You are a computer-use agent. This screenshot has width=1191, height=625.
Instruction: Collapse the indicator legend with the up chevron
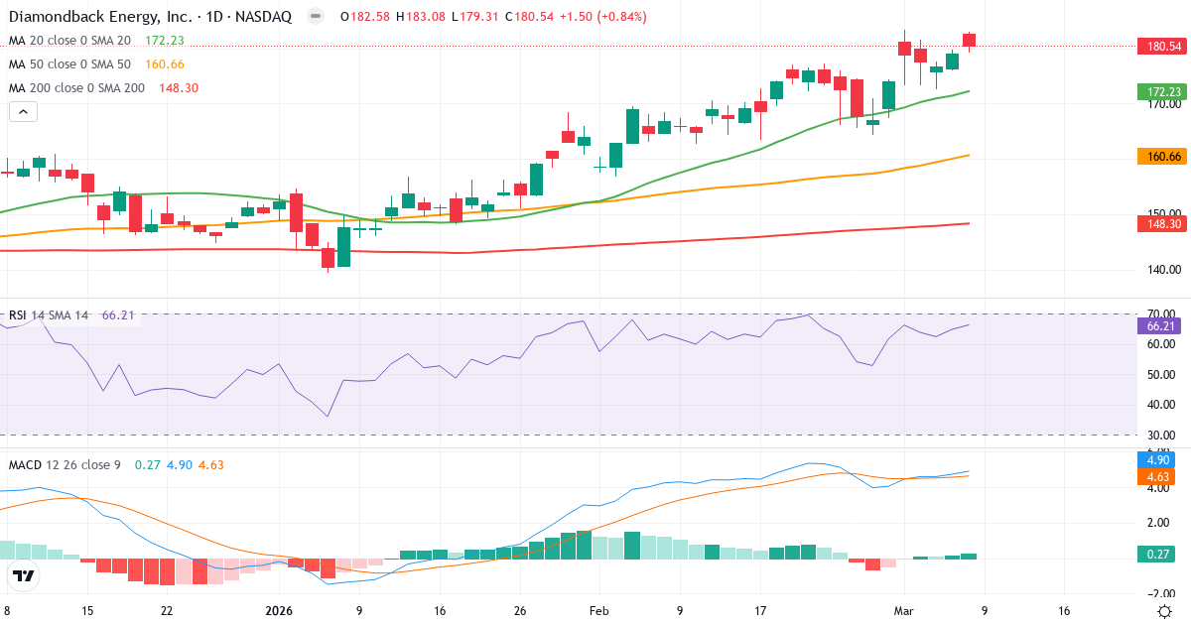pyautogui.click(x=22, y=111)
